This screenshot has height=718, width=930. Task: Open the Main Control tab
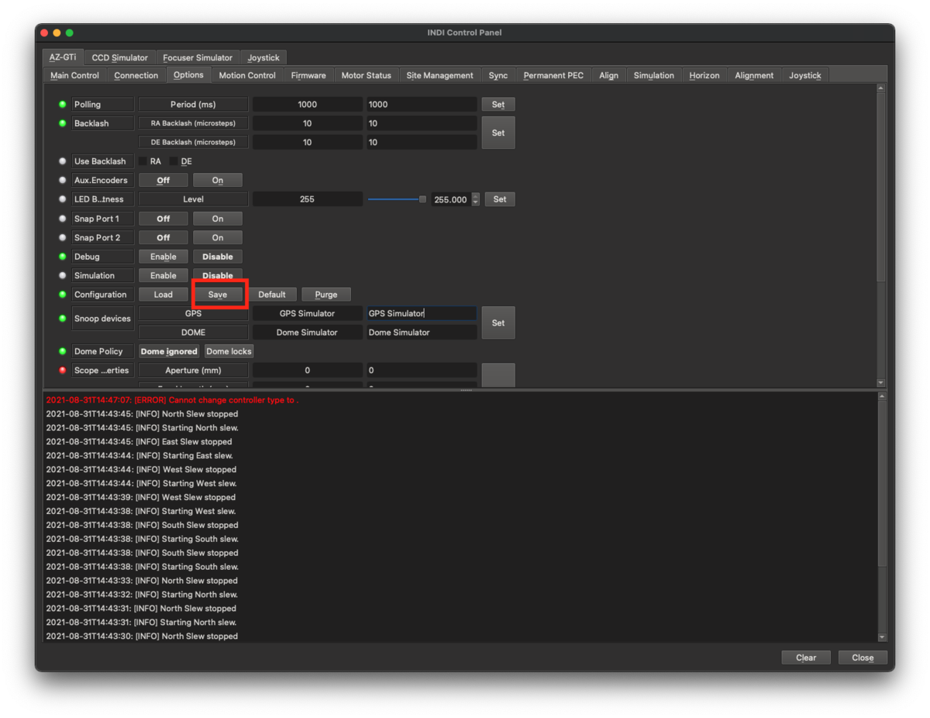tap(74, 75)
